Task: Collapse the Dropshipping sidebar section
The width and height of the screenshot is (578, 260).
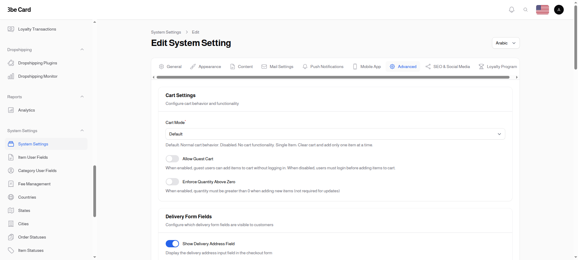Action: pyautogui.click(x=82, y=50)
